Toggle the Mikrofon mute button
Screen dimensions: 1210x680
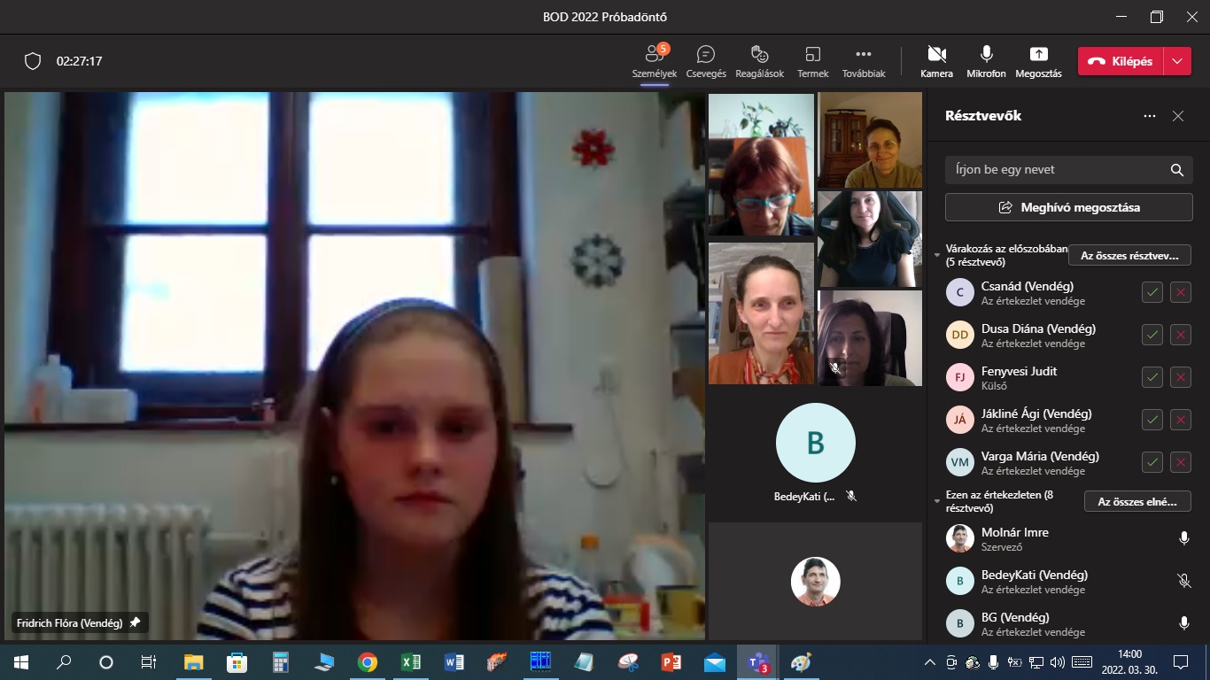point(986,61)
